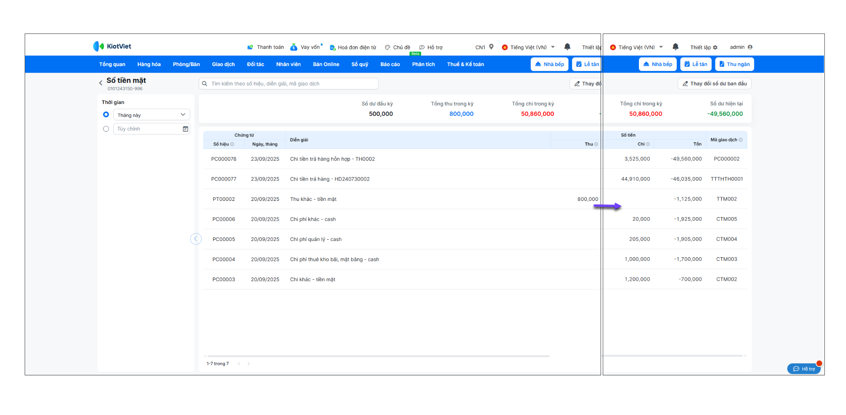The height and width of the screenshot is (415, 846).
Task: Click the transaction search input field
Action: (291, 84)
